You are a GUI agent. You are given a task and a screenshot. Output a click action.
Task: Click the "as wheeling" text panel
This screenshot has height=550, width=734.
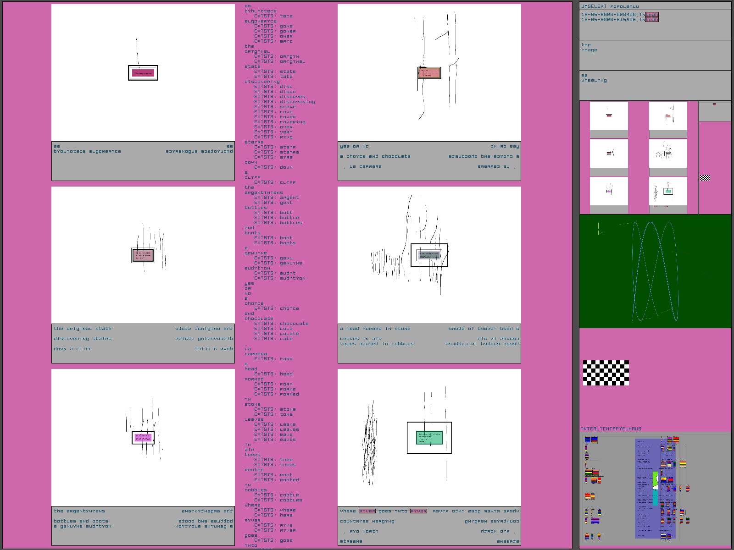(655, 85)
